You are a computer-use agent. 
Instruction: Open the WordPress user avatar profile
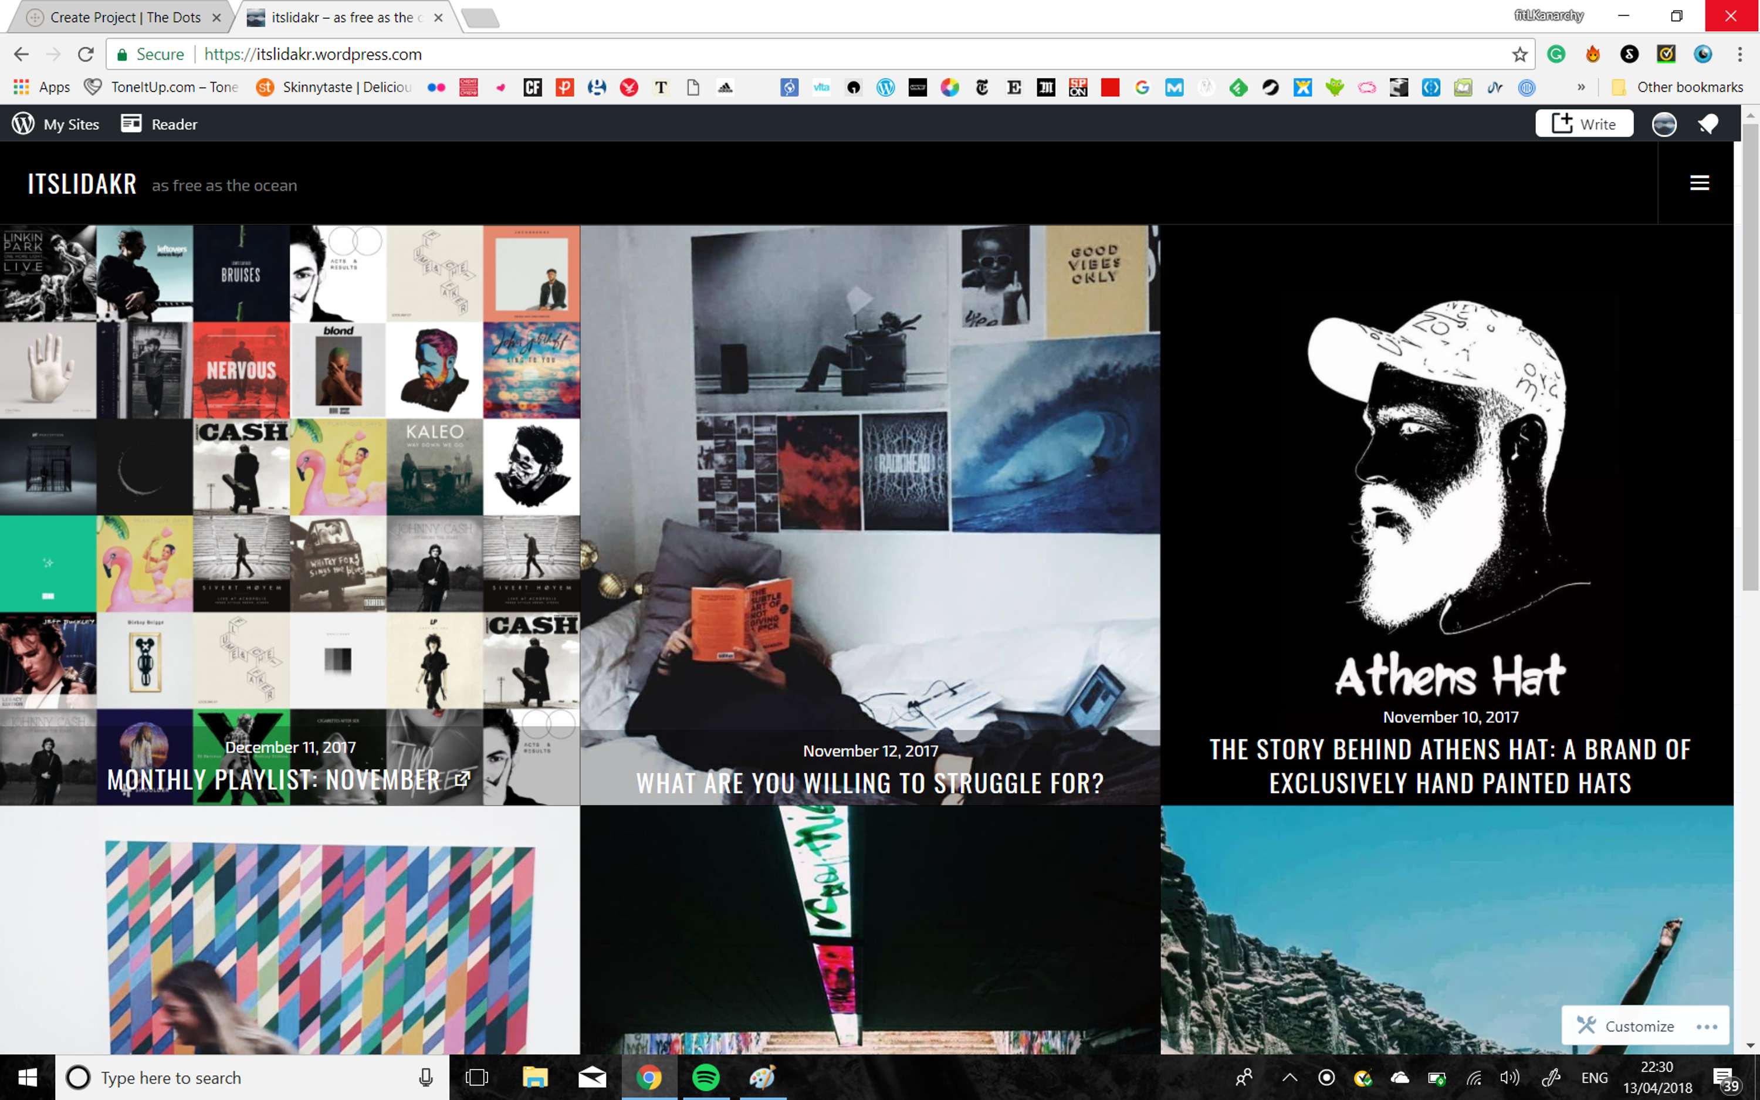pos(1664,124)
